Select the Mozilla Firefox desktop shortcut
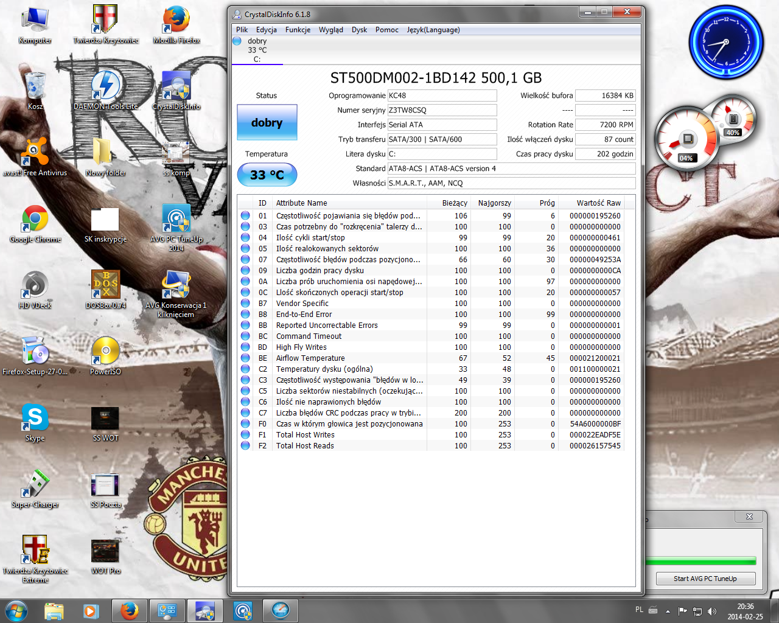Image resolution: width=779 pixels, height=623 pixels. click(x=176, y=25)
